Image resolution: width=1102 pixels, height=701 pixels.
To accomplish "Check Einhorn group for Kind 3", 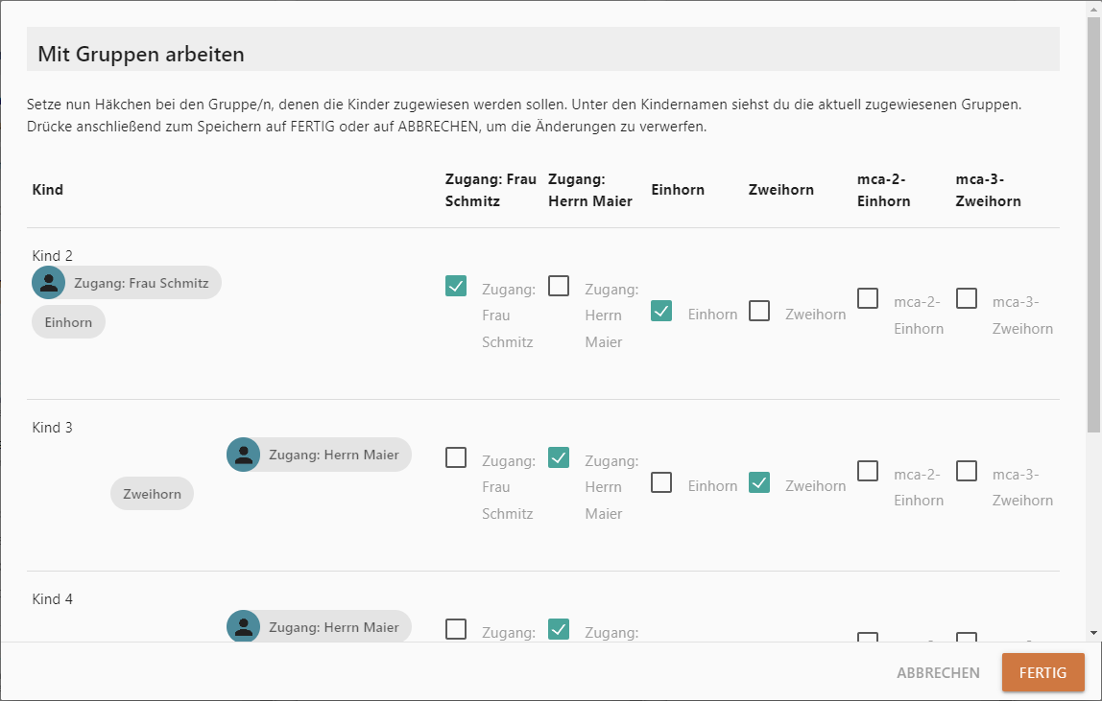I will click(x=661, y=482).
